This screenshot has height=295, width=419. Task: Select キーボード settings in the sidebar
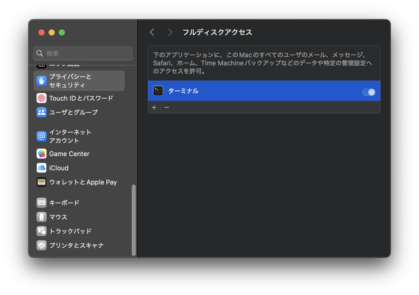(x=64, y=202)
